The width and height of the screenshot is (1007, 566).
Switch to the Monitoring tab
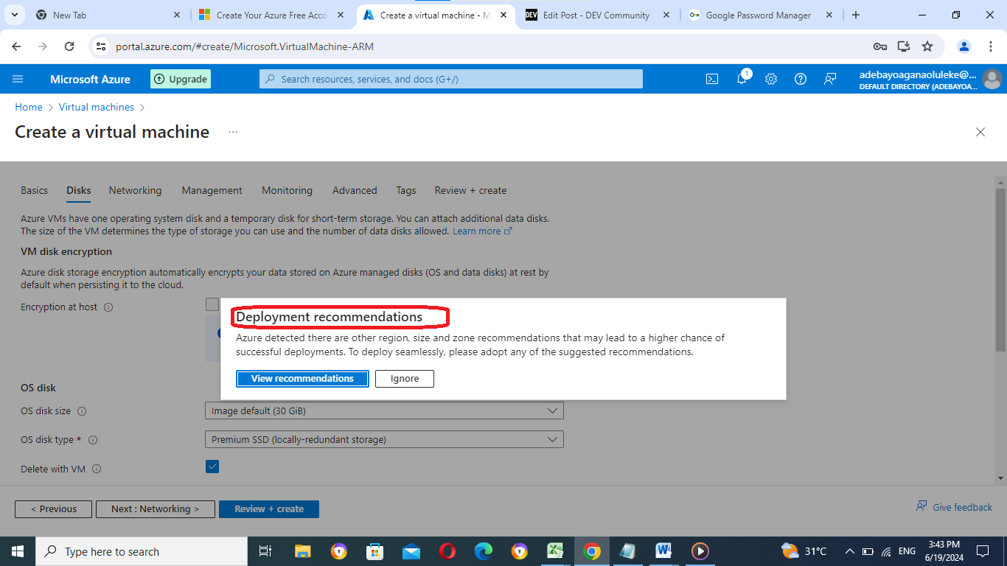pyautogui.click(x=287, y=190)
